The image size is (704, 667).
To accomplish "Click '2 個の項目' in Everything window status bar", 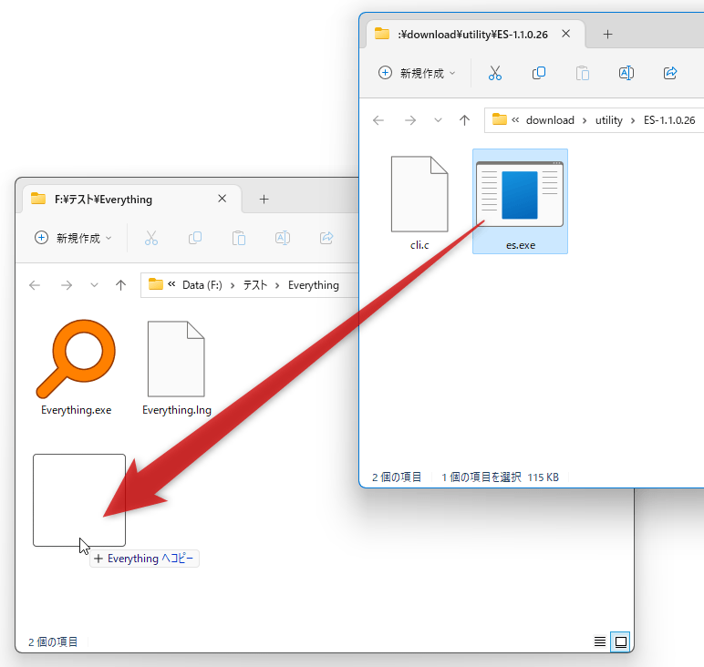I will (x=53, y=641).
